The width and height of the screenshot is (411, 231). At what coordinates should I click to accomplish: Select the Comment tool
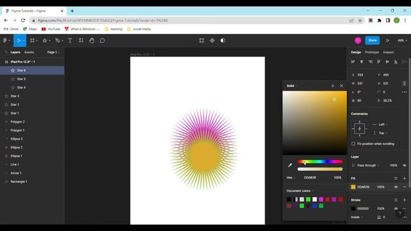(103, 40)
